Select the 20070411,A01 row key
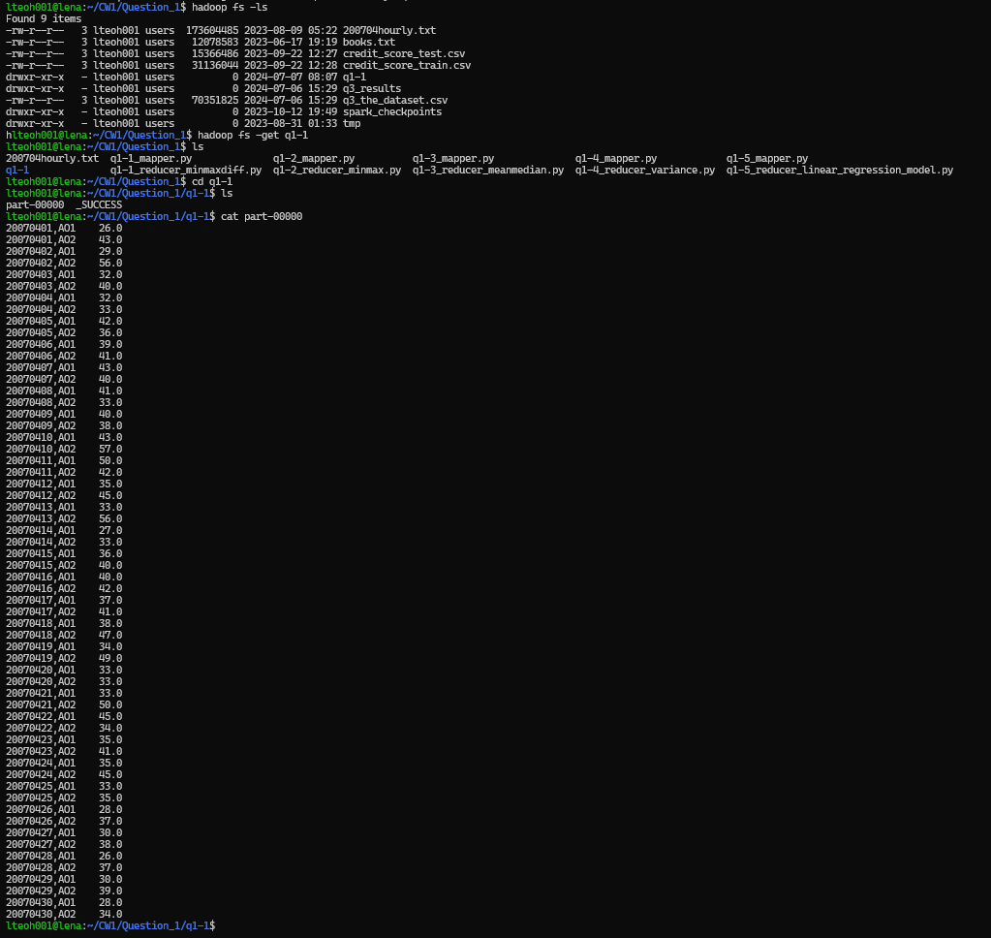Screen dimensions: 991x938 point(41,461)
